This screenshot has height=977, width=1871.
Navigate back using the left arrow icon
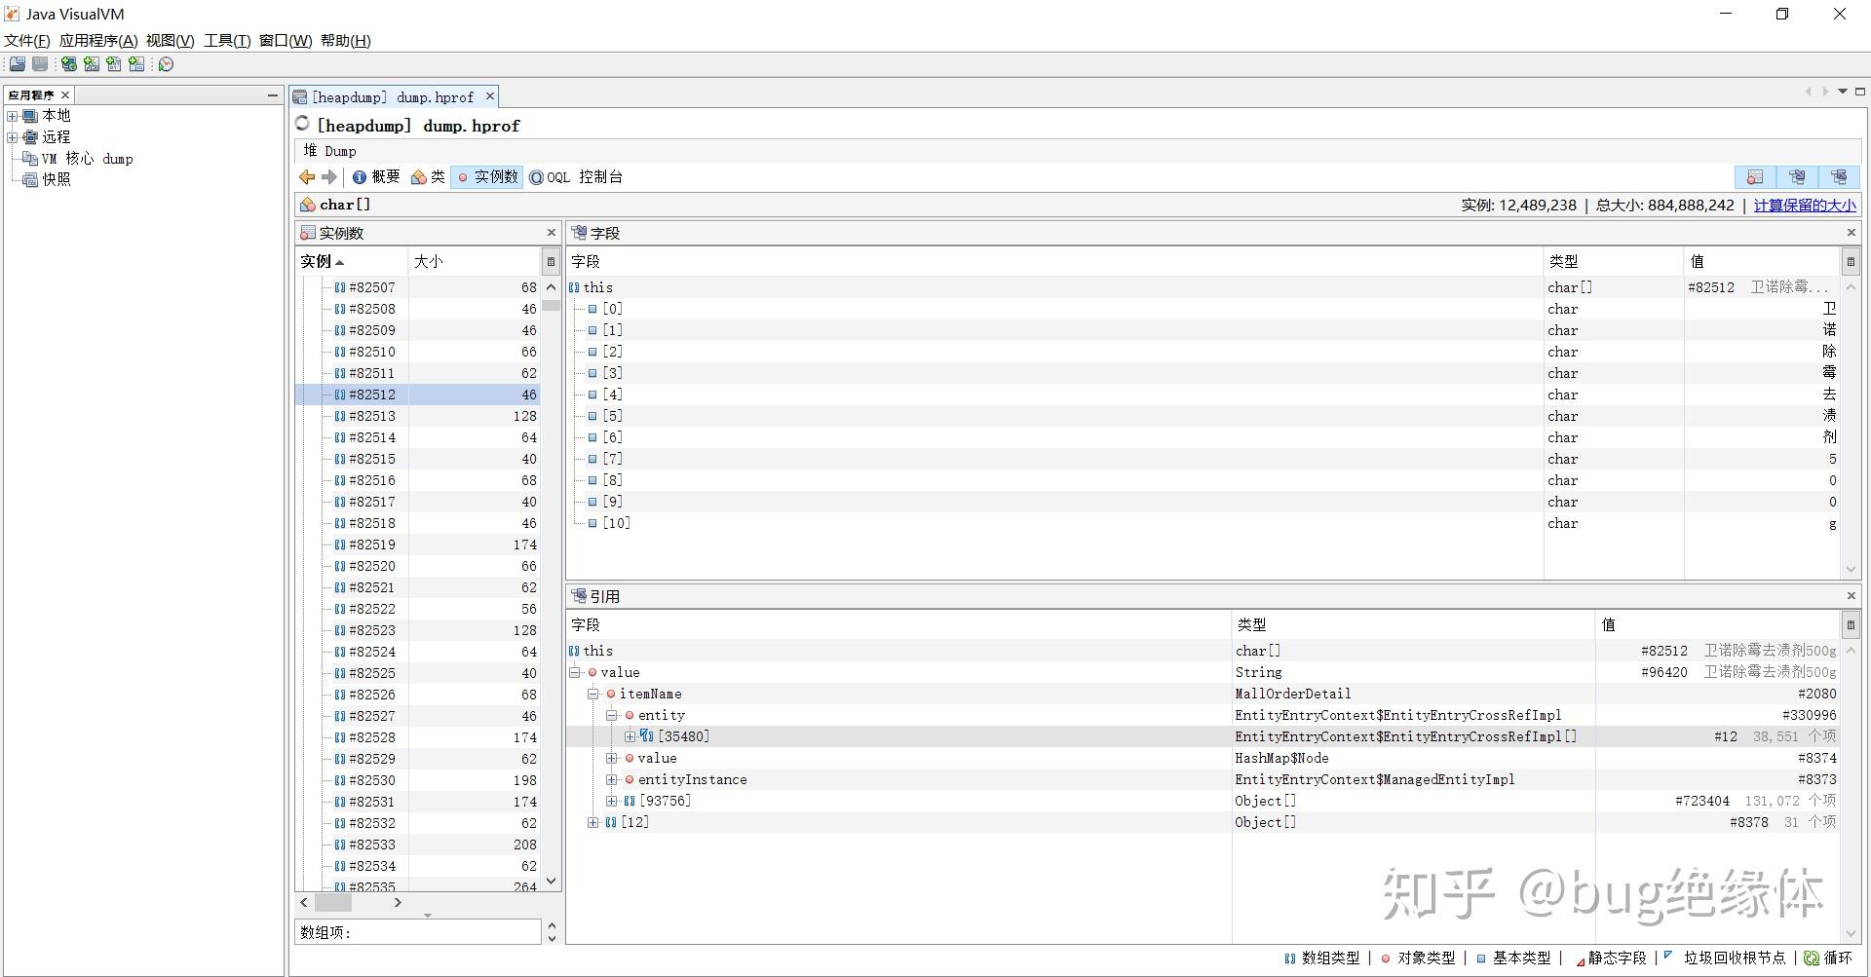tap(306, 176)
